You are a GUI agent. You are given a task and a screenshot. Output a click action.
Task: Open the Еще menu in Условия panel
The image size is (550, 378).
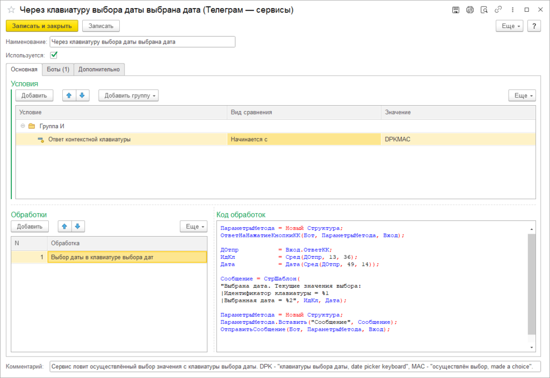pos(522,96)
